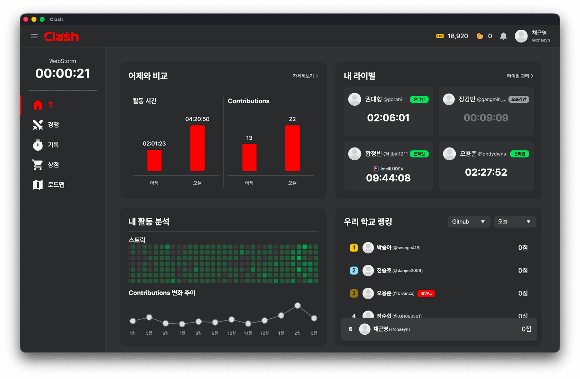Click the red home icon in sidebar
This screenshot has height=379, width=580.
click(x=38, y=105)
